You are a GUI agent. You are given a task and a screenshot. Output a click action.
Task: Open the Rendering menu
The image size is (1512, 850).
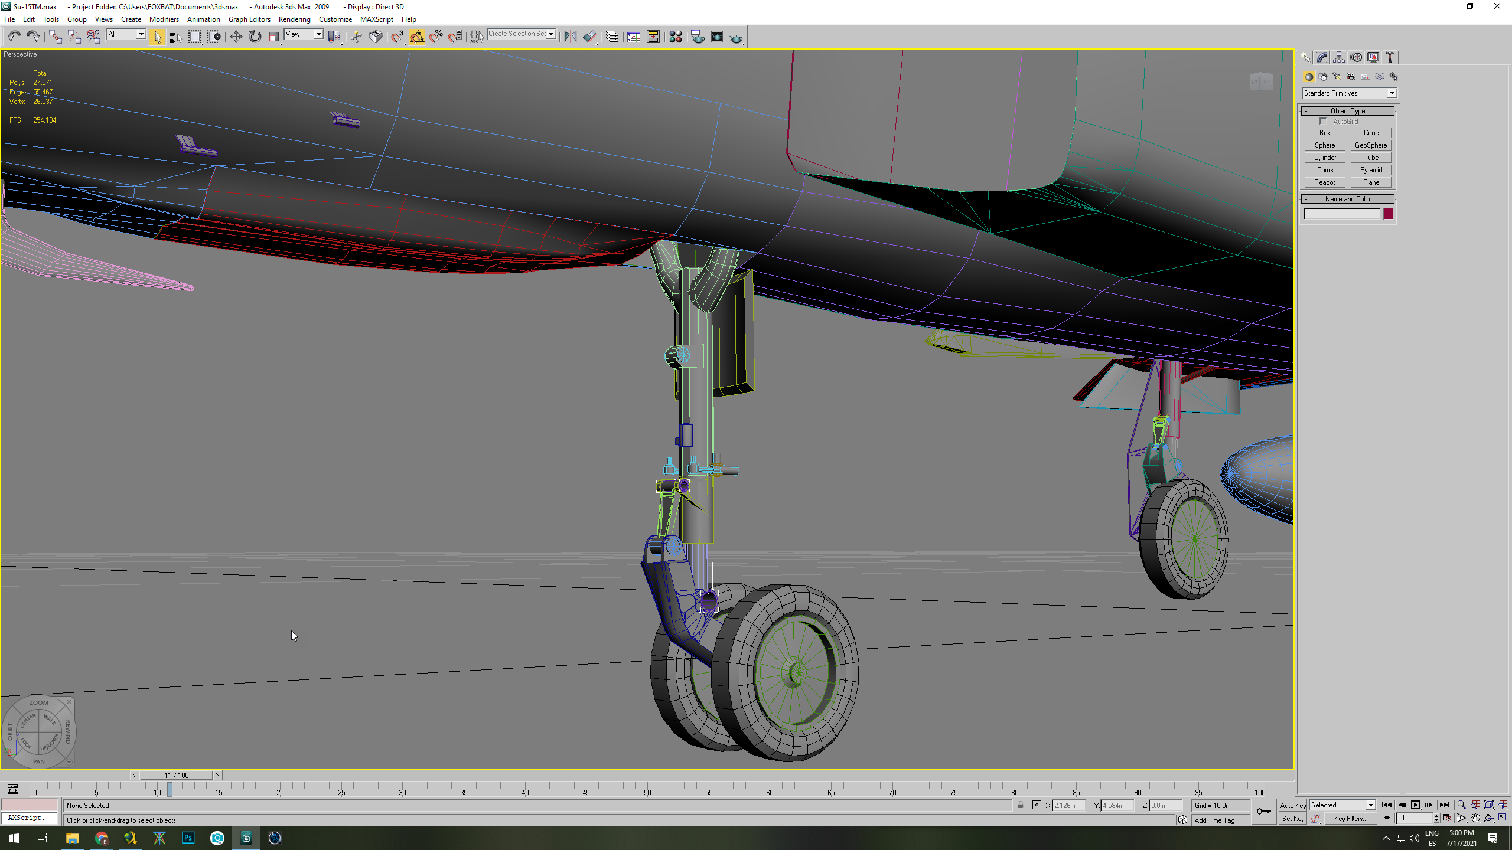point(294,19)
